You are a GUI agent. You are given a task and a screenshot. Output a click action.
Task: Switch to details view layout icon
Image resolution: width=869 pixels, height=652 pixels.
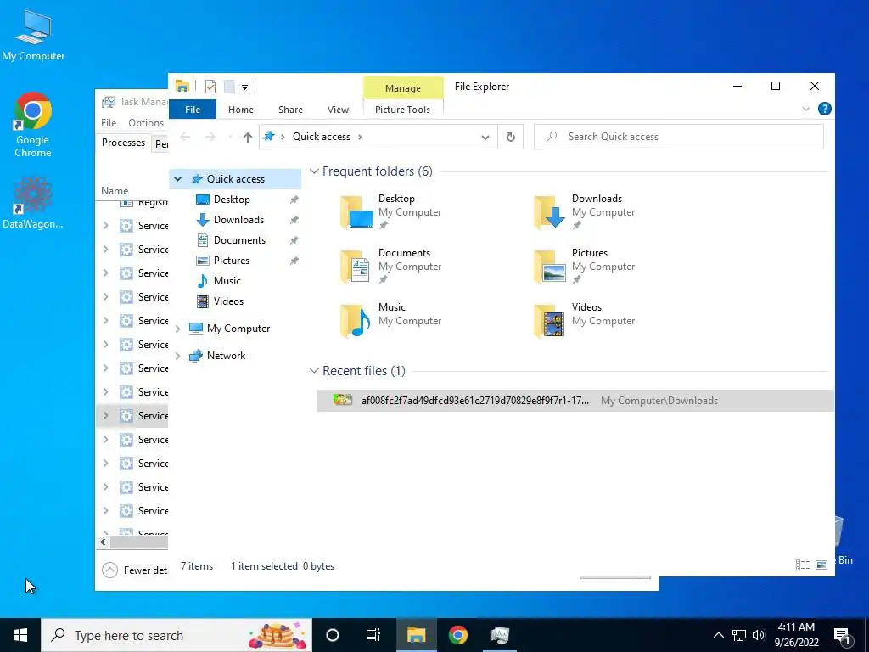803,565
